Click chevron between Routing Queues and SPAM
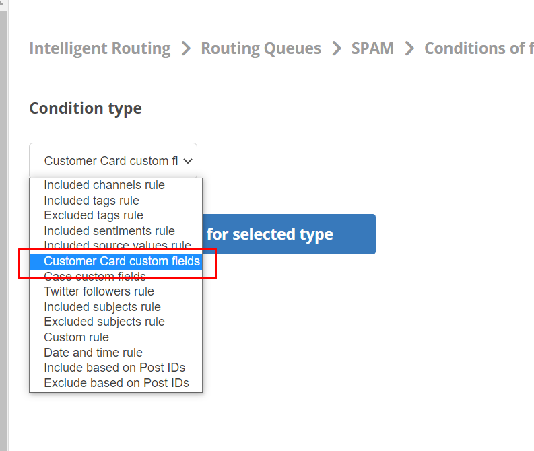 point(337,48)
